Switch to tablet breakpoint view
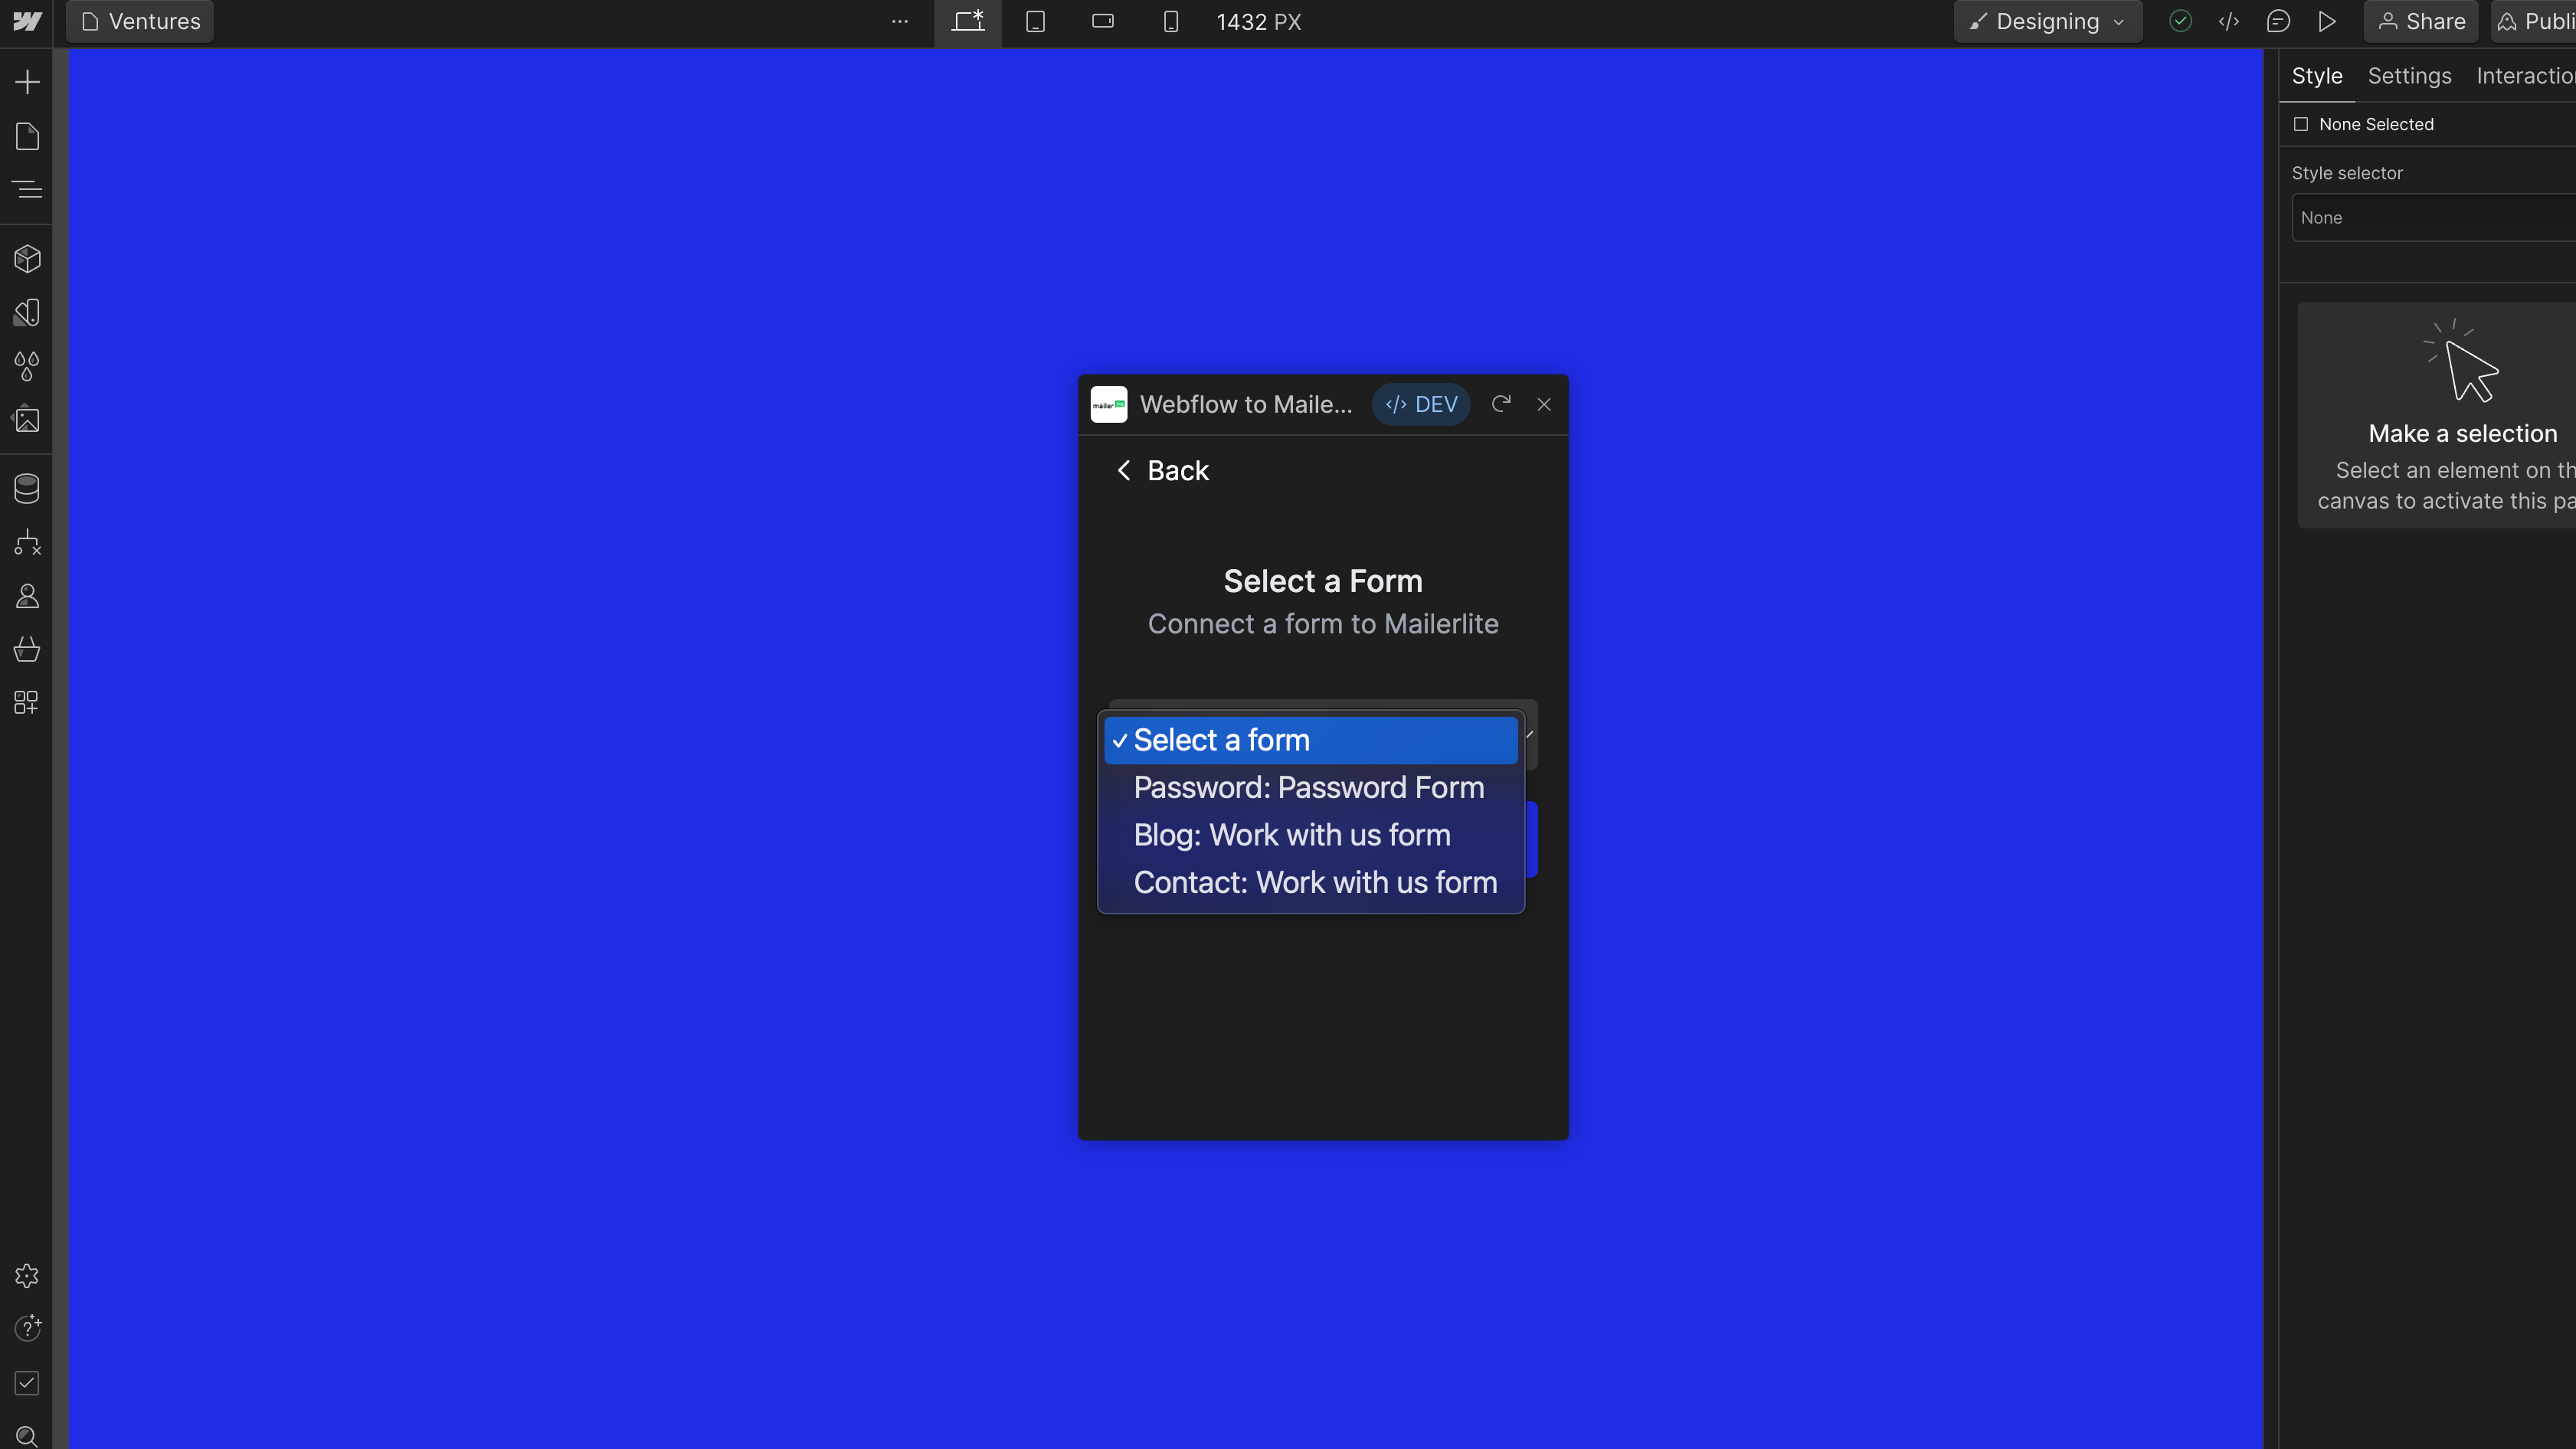Viewport: 2576px width, 1449px height. 1035,21
